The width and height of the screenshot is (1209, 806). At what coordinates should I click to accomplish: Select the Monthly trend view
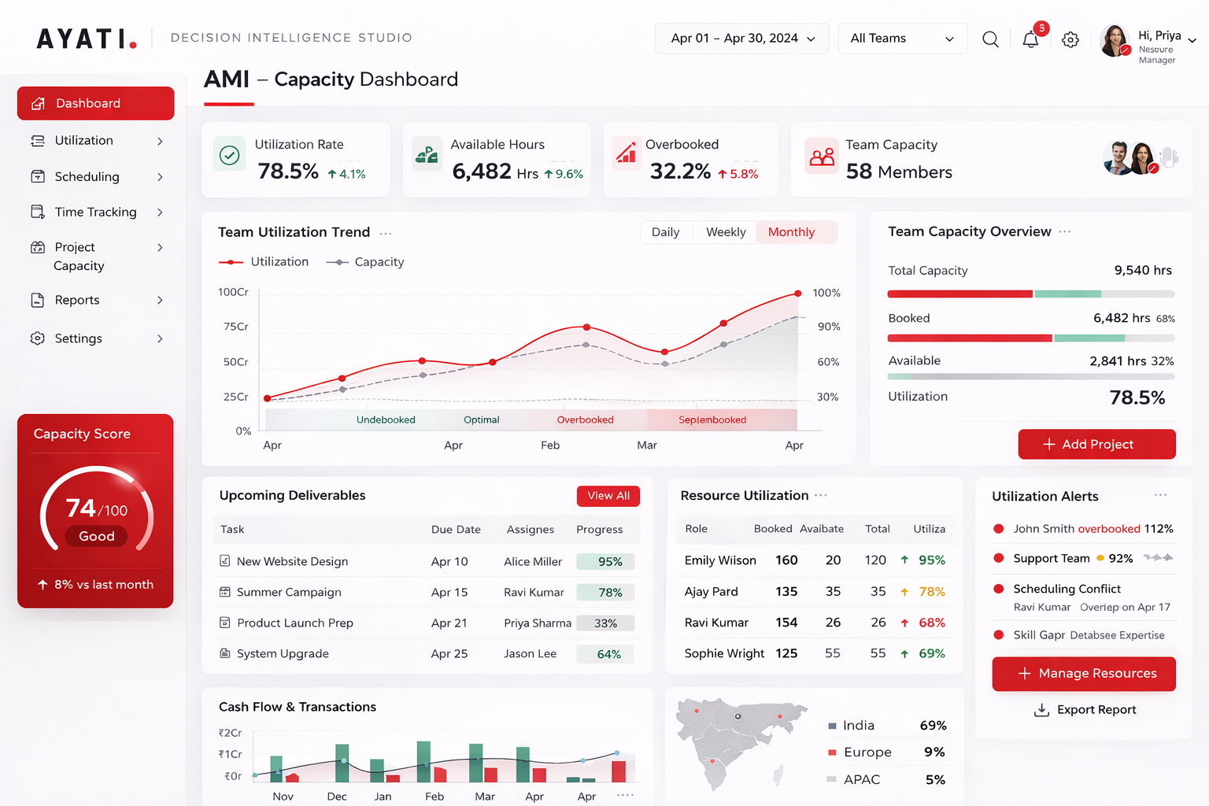[791, 232]
